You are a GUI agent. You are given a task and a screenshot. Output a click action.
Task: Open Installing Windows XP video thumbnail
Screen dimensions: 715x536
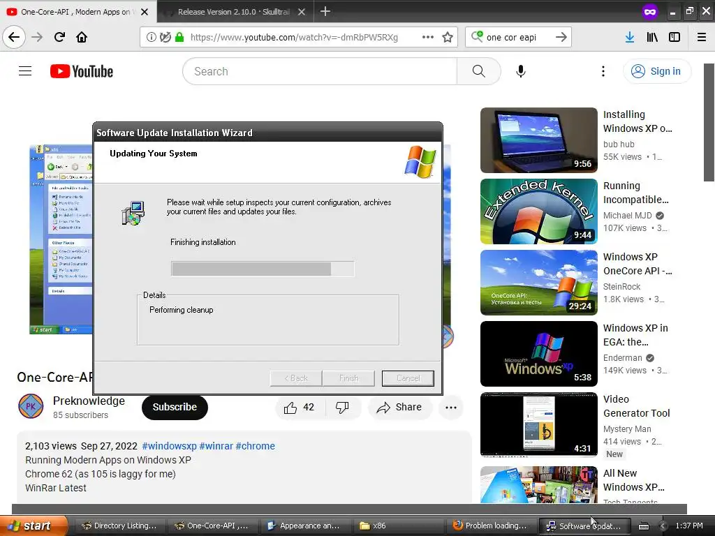[x=538, y=140]
